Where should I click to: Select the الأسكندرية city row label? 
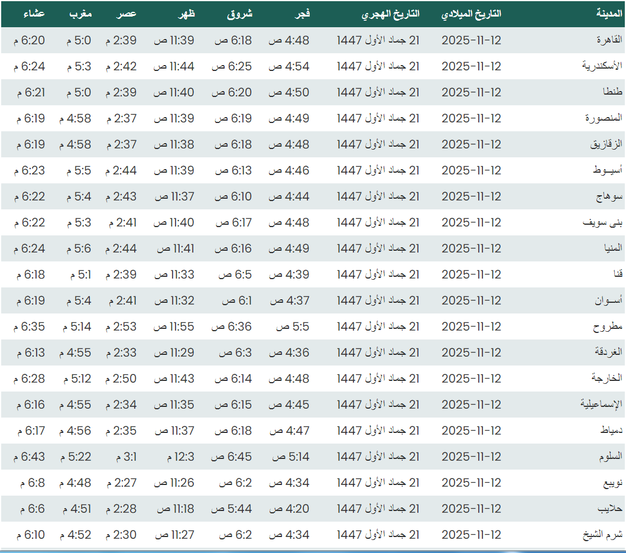[602, 66]
